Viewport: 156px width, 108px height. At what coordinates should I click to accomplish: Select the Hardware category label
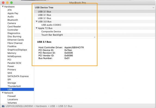[9, 7]
